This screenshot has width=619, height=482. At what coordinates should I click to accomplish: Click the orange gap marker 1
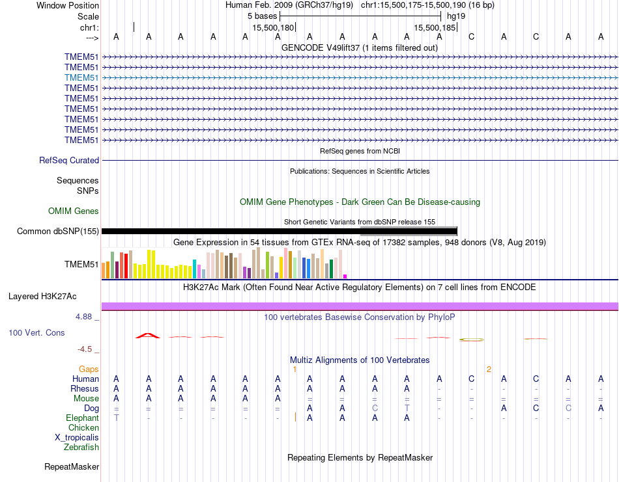[295, 369]
